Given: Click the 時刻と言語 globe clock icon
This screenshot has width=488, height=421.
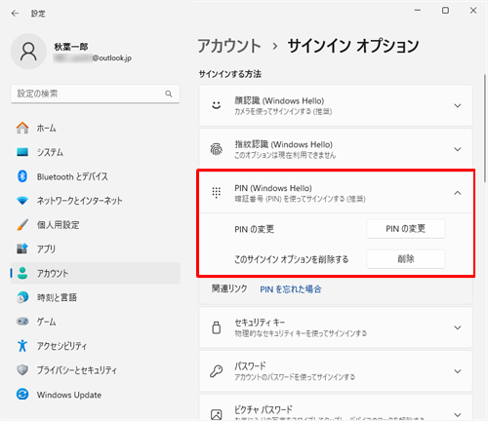Looking at the screenshot, I should (22, 297).
